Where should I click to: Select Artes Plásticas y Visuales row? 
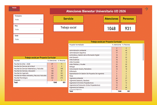pos(100,64)
